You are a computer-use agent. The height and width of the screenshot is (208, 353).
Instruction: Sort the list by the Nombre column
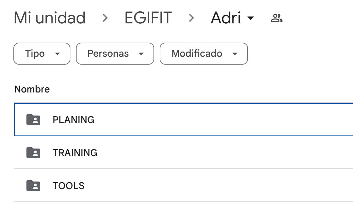pyautogui.click(x=32, y=89)
